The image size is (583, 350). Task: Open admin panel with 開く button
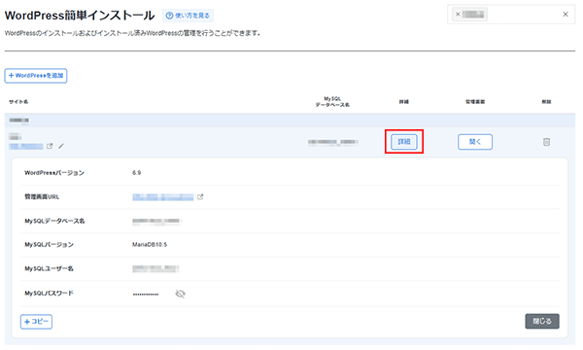pyautogui.click(x=475, y=142)
